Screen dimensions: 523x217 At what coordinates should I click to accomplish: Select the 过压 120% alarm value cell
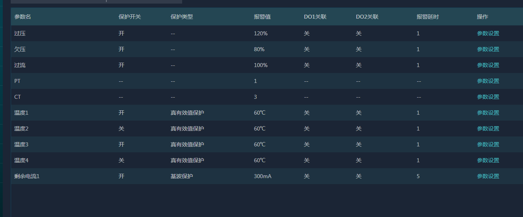point(261,33)
